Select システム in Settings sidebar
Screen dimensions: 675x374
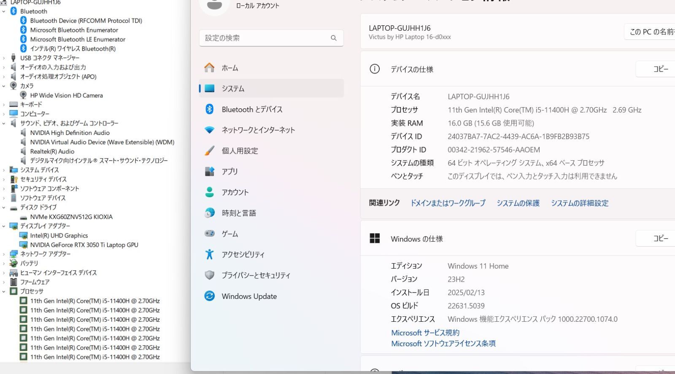pos(271,89)
